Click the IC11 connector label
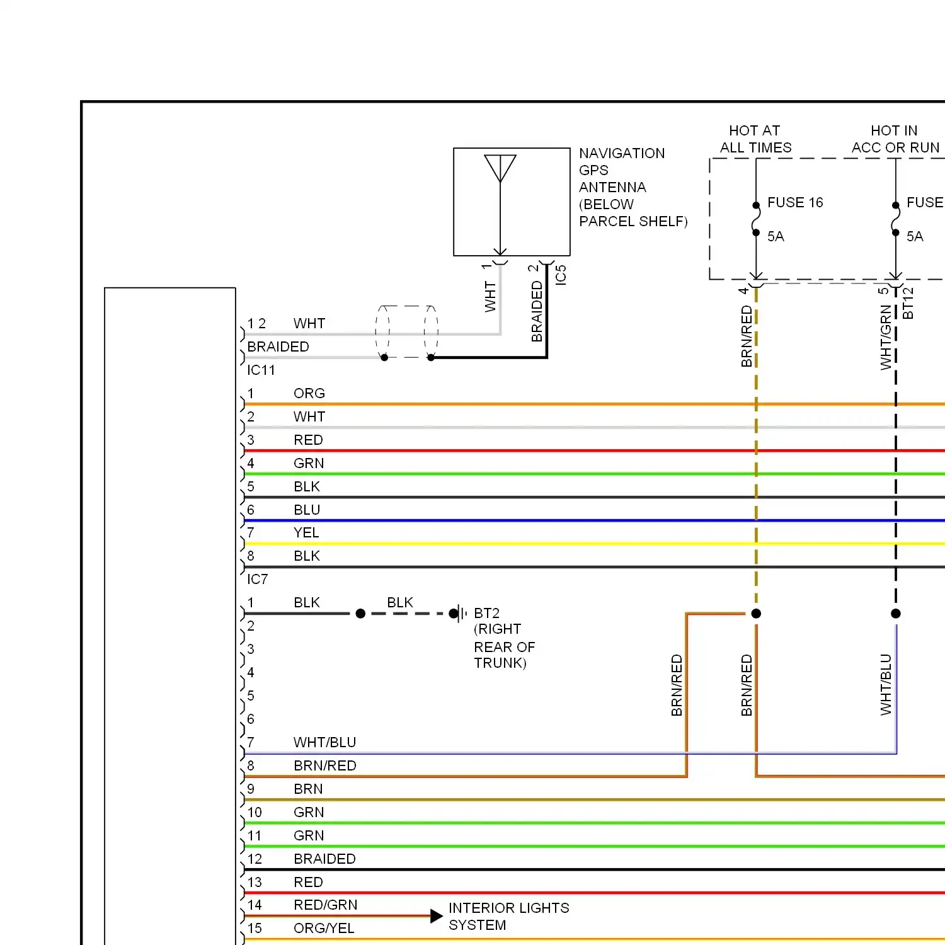Viewport: 945px width, 945px height. (x=261, y=370)
